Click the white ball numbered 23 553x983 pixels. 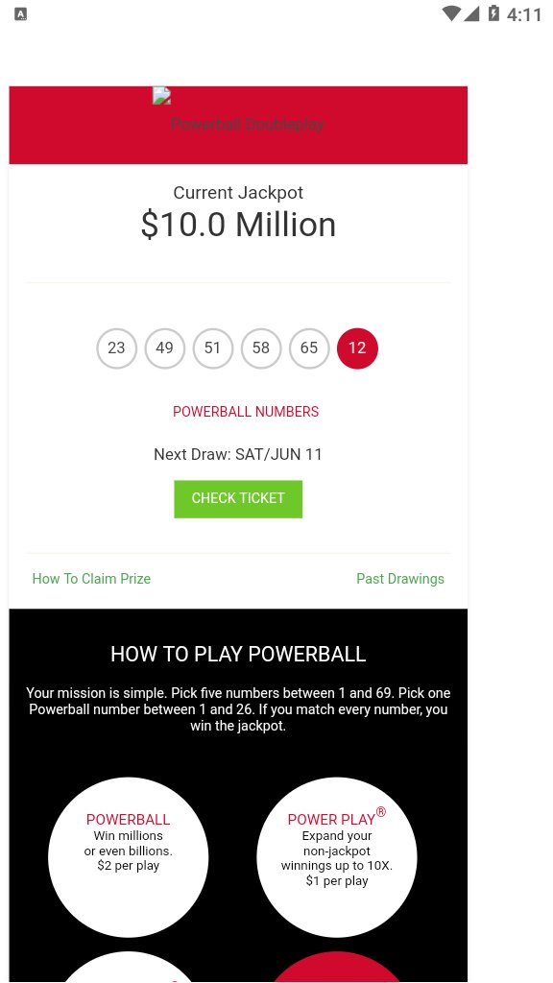coord(116,348)
